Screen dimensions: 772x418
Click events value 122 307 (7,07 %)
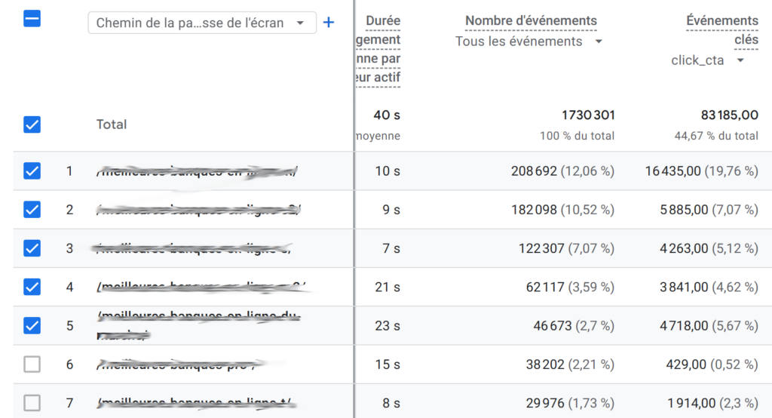point(566,248)
